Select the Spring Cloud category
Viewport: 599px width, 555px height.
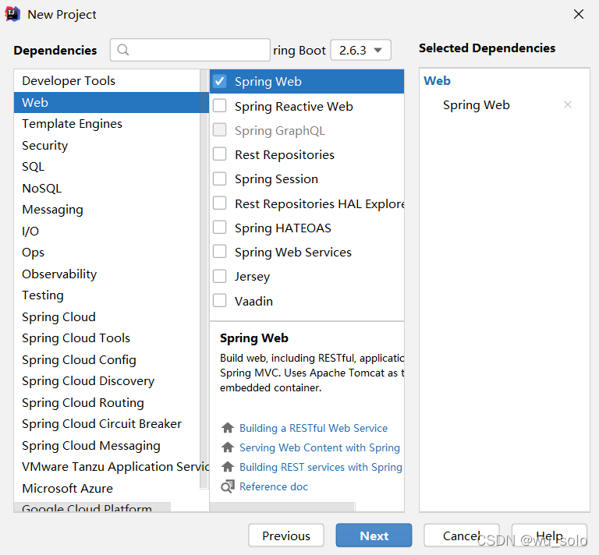107,316
